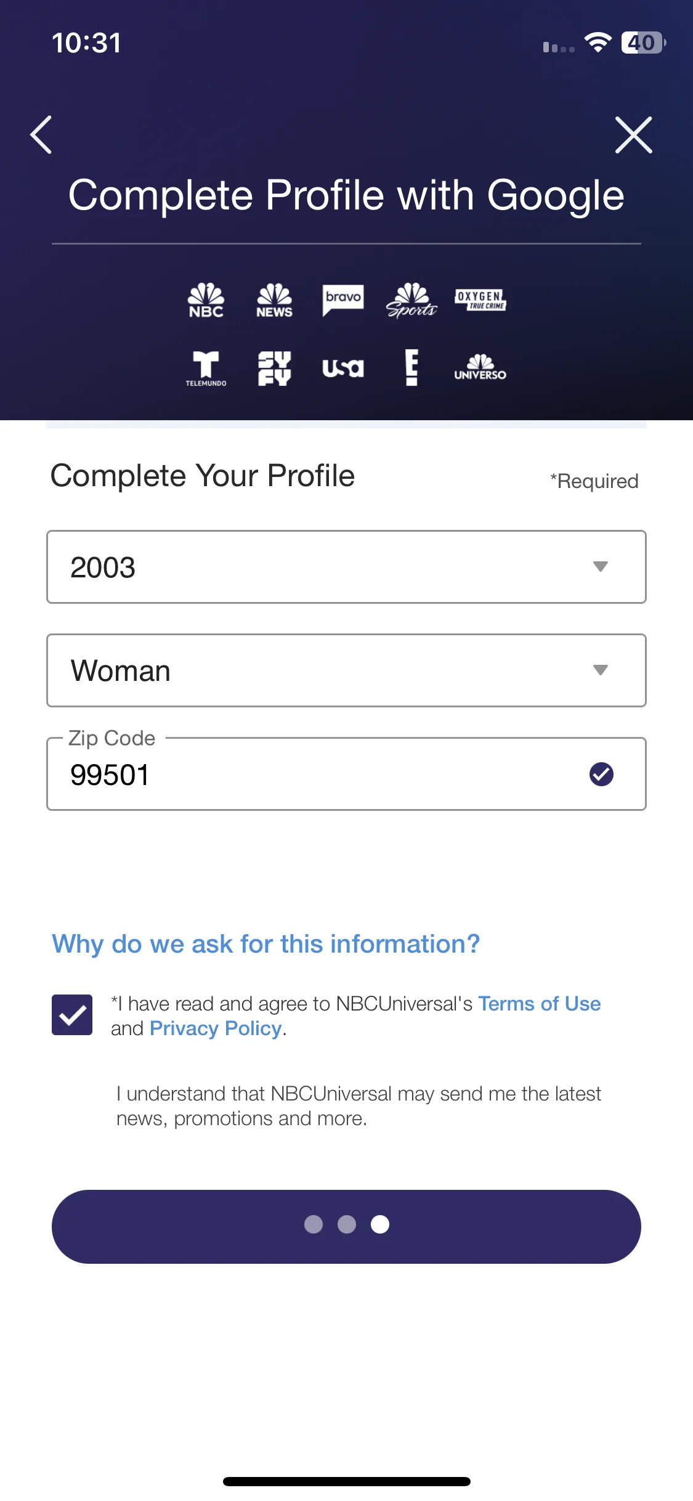
Task: Tap the E! network logo
Action: [x=411, y=368]
